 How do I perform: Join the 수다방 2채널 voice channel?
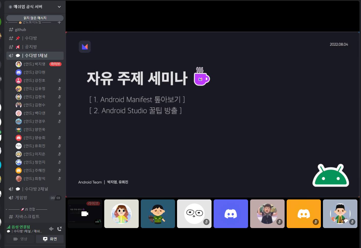point(35,189)
